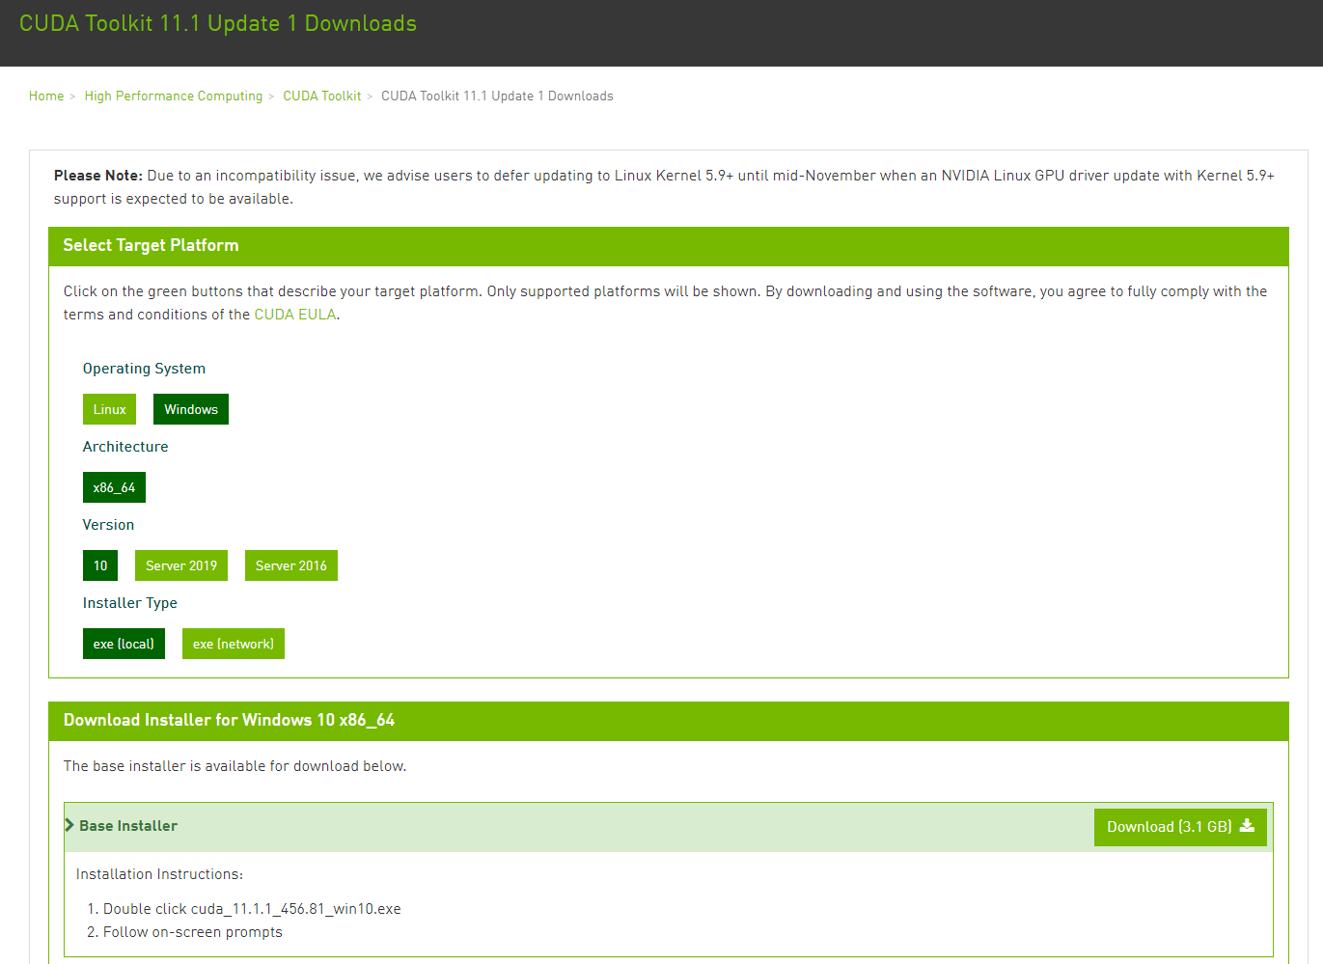Select the Server 2019 version
The width and height of the screenshot is (1323, 964).
tap(181, 565)
